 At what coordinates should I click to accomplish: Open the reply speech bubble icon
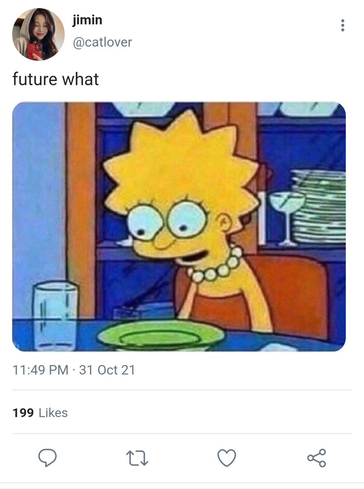(48, 458)
